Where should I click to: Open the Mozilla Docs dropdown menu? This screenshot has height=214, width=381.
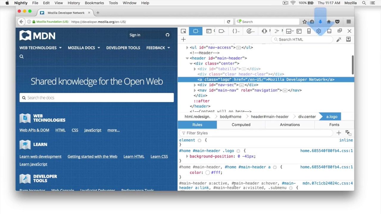click(x=84, y=48)
